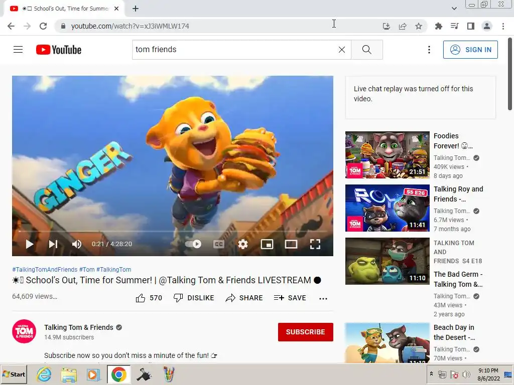Open the file explorer taskbar icon

(69, 374)
